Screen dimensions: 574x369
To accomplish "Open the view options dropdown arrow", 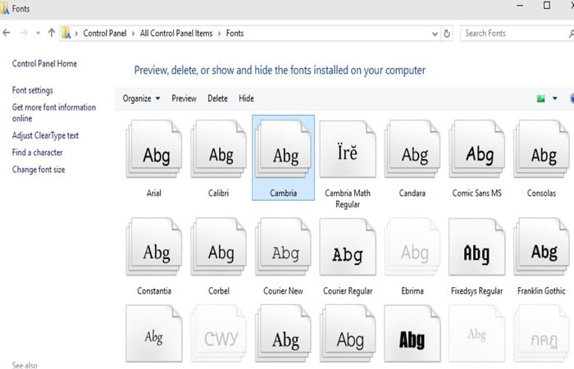I will point(555,98).
